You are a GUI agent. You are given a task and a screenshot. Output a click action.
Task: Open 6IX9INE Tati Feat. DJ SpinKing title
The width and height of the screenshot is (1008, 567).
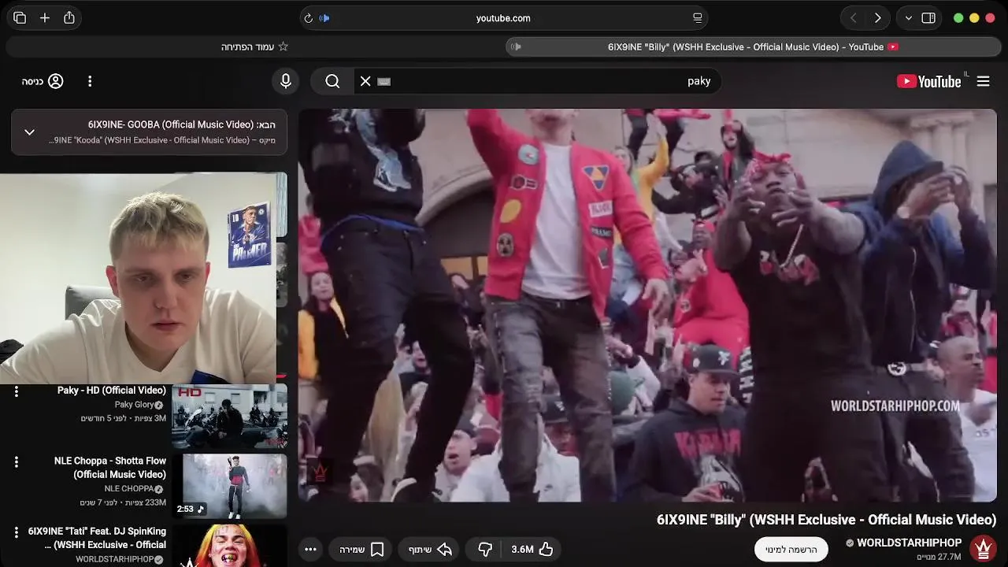97,538
